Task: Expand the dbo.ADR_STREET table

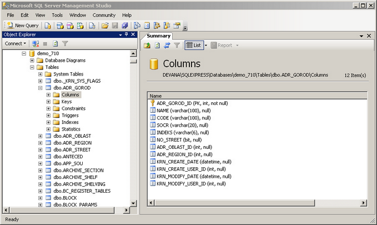Action: (40, 149)
